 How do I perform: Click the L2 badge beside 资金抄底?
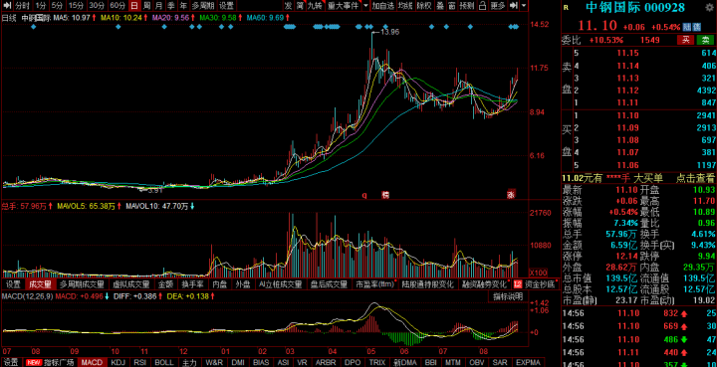[x=518, y=284]
